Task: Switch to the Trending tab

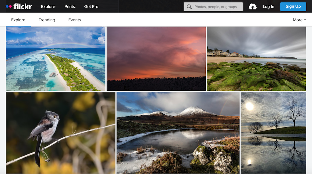Action: (x=47, y=20)
